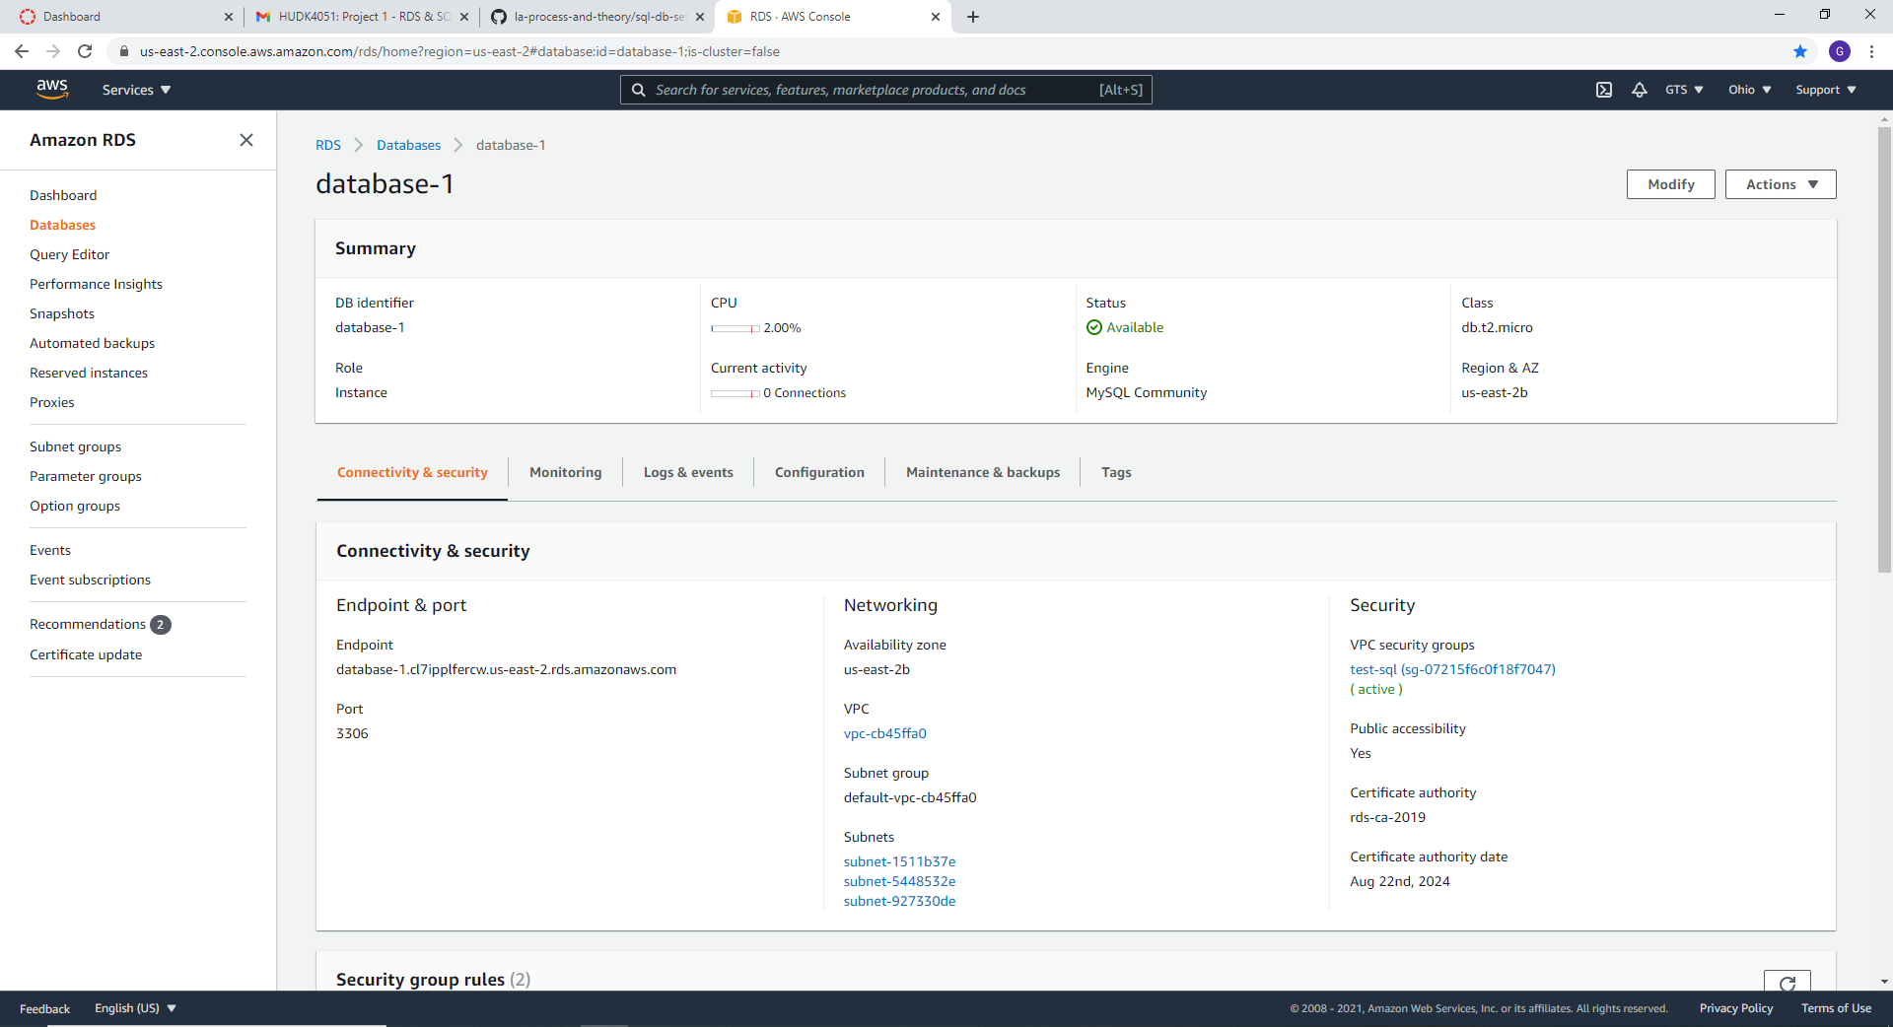Viewport: 1893px width, 1027px height.
Task: Click the connections activity bar
Action: [736, 393]
